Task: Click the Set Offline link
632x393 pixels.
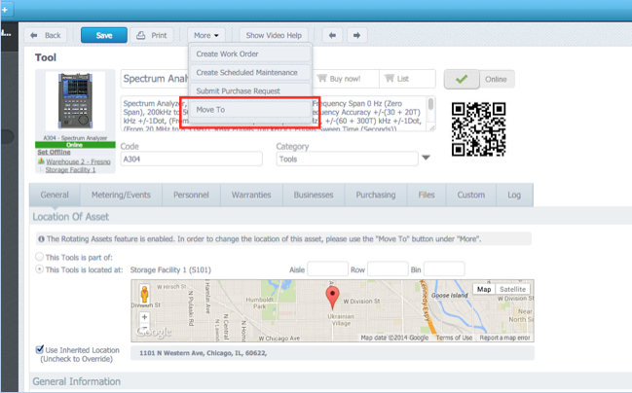Action: 55,153
